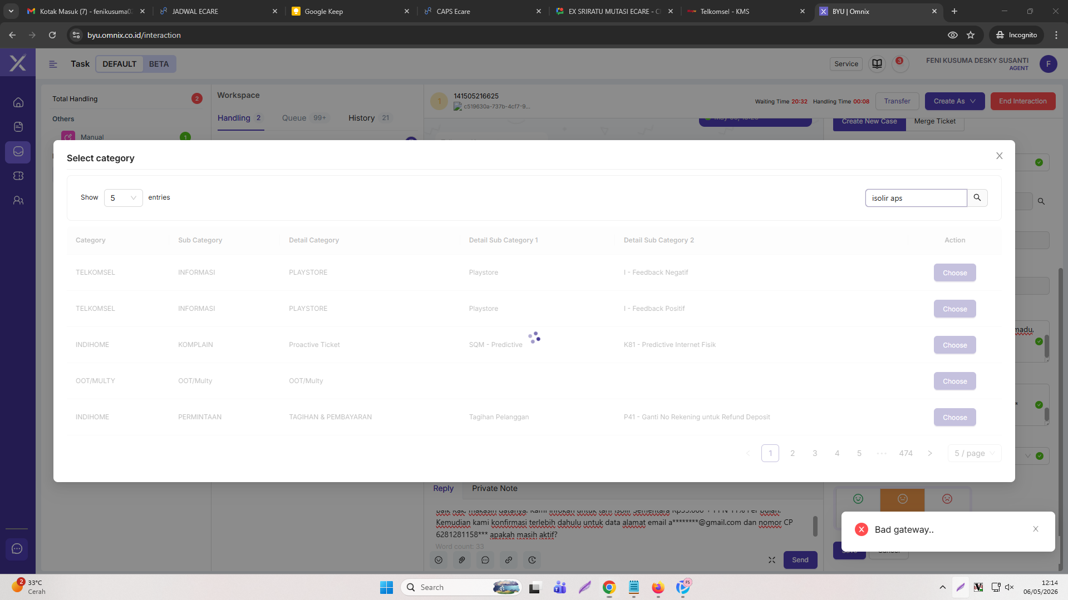Image resolution: width=1068 pixels, height=600 pixels.
Task: Open the contacts sidebar icon
Action: tap(18, 200)
